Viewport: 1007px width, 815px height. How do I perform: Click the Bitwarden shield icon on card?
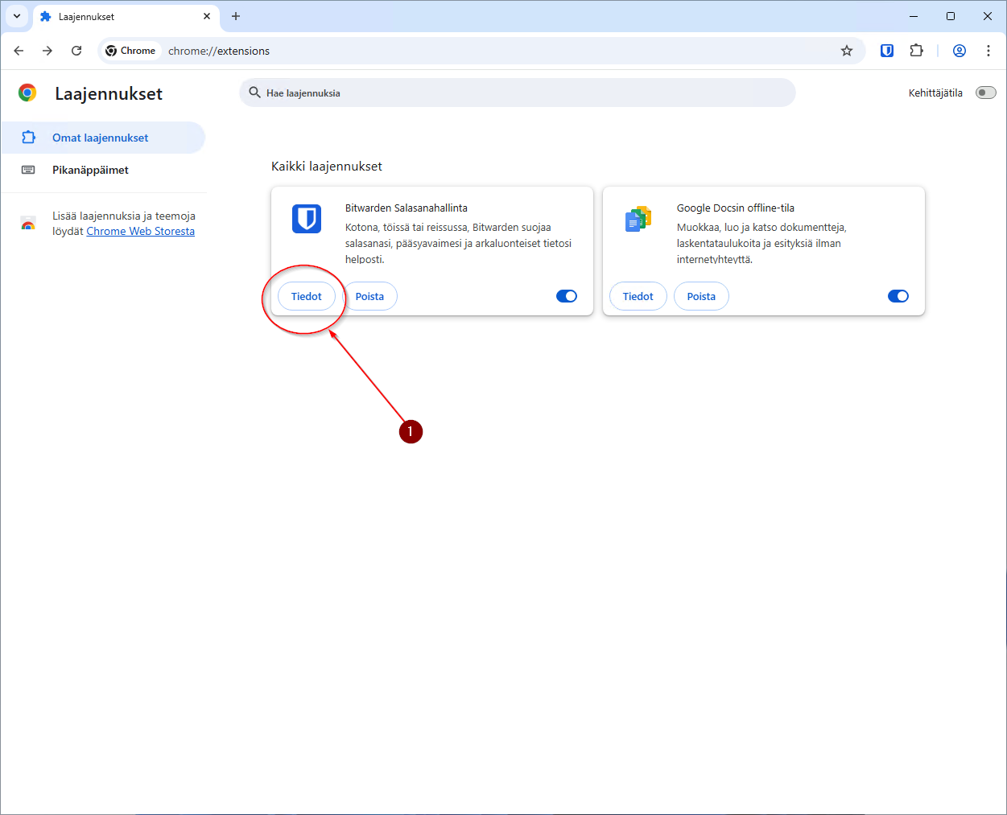[307, 218]
